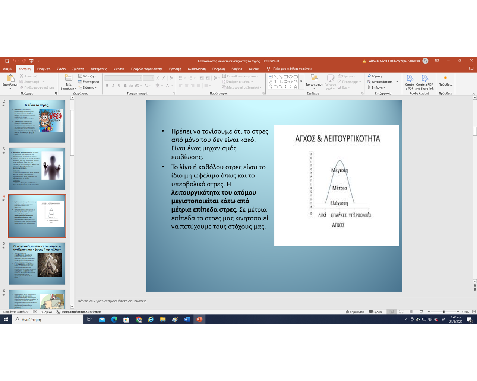Click the Paste (Επικόλληση) clipboard icon
This screenshot has height=381, width=477.
[10, 78]
